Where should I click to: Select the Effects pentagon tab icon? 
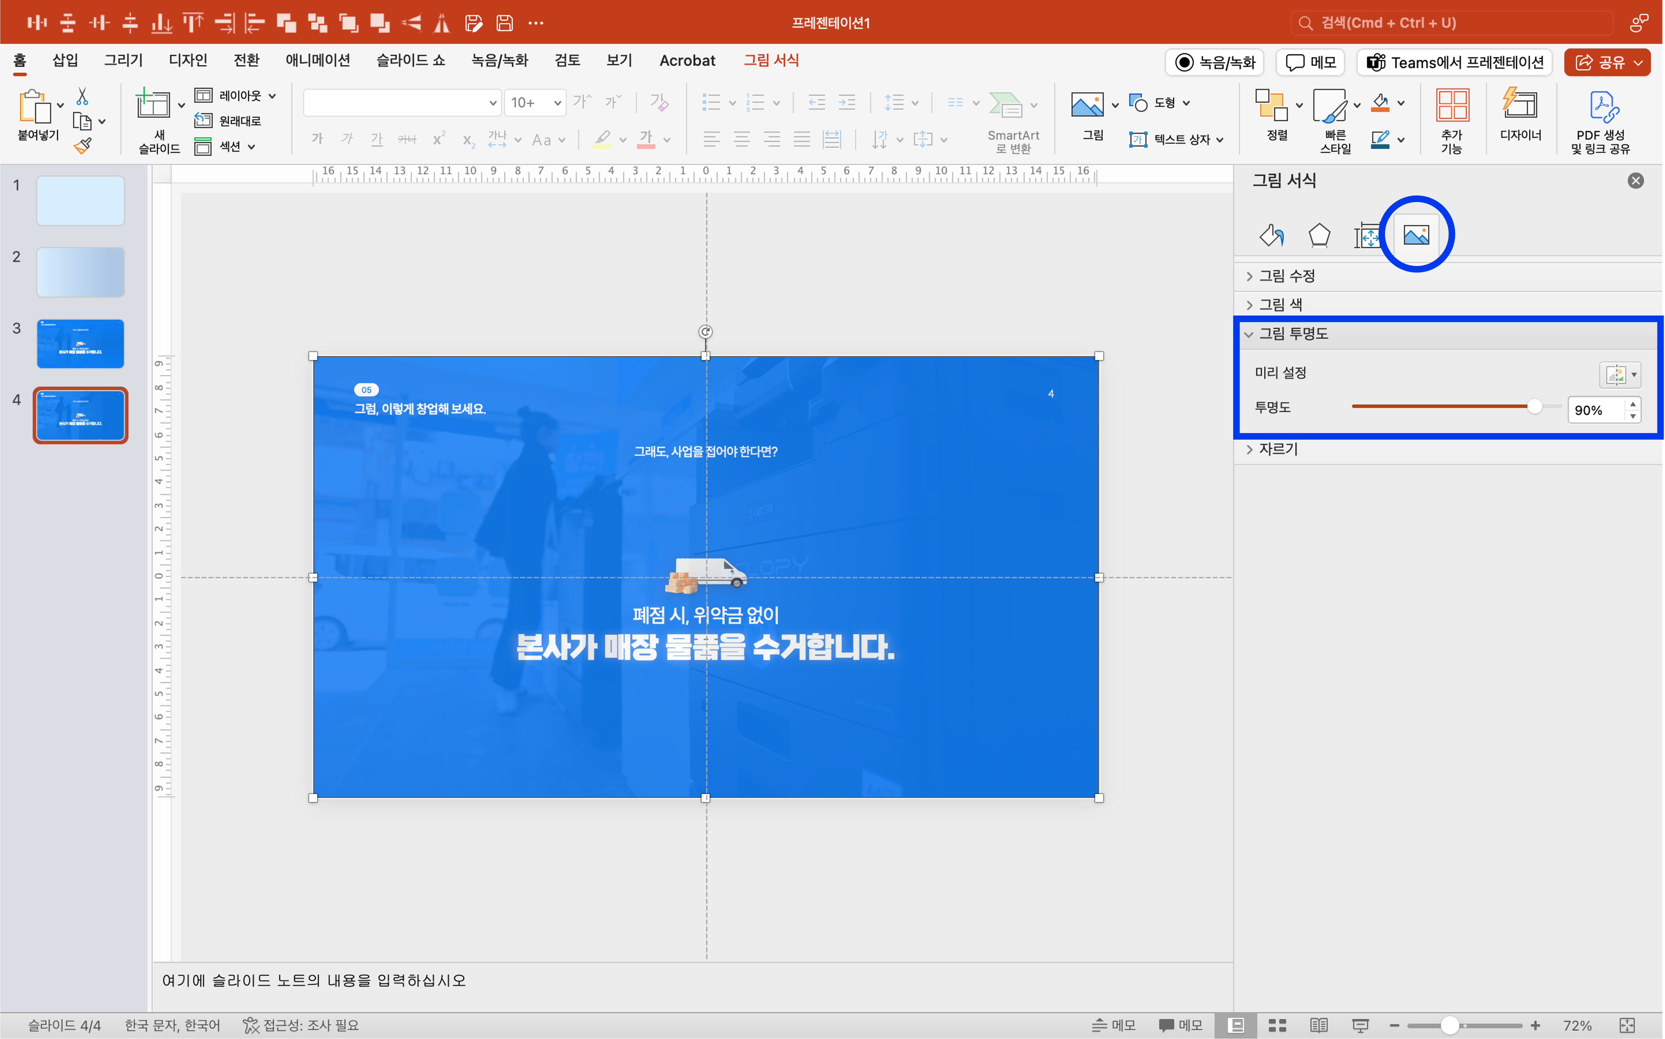pos(1319,236)
